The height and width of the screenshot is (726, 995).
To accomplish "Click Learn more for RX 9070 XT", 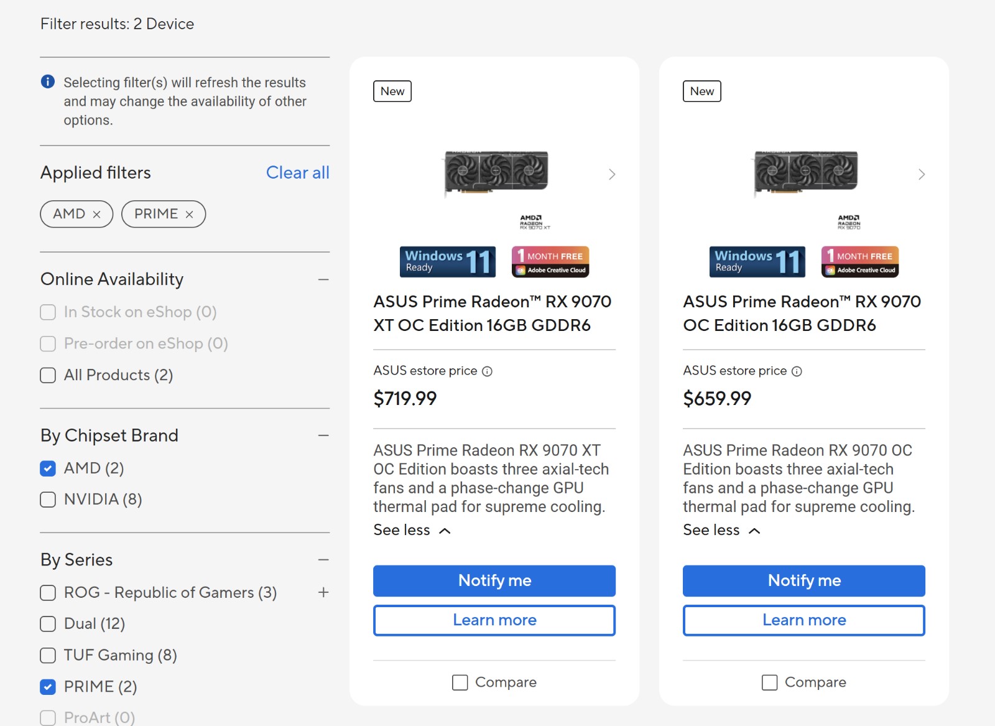I will (494, 620).
